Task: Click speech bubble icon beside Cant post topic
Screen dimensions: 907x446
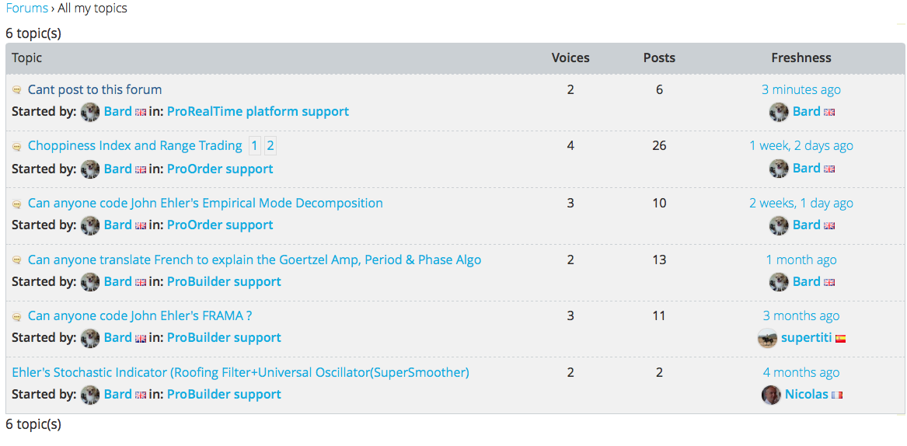Action: (x=17, y=90)
